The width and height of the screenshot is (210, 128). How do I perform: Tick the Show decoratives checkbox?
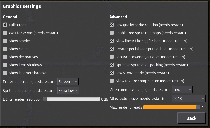click(x=5, y=57)
